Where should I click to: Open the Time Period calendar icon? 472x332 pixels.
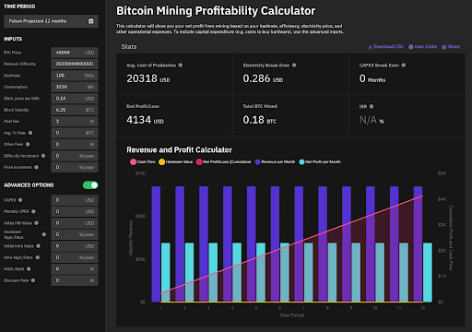tap(90, 21)
